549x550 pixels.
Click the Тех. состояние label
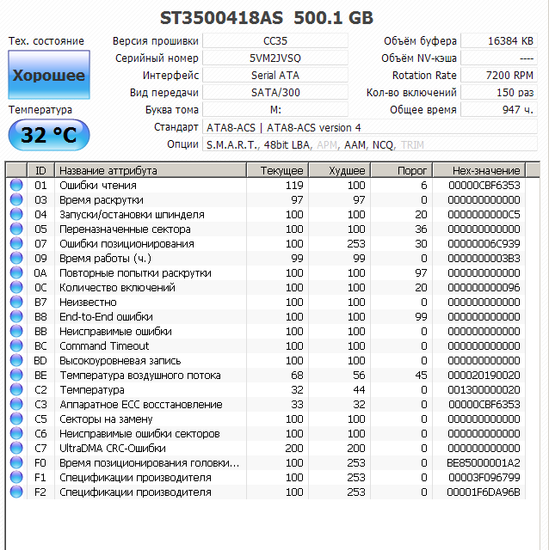[x=46, y=41]
